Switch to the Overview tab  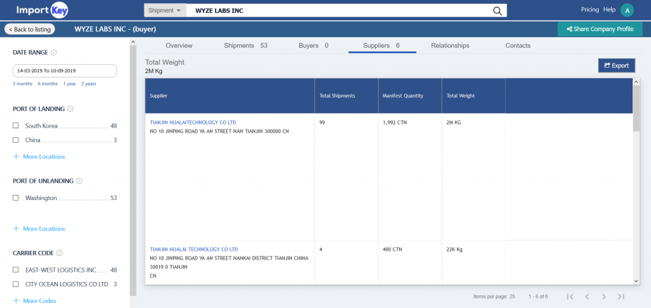pyautogui.click(x=179, y=46)
